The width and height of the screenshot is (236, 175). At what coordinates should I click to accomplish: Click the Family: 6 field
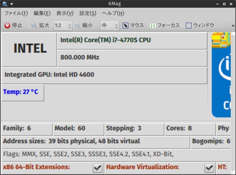point(27,129)
